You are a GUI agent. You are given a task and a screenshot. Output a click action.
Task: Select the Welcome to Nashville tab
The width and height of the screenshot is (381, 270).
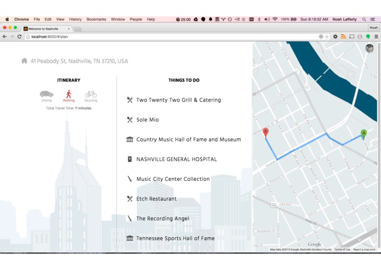pyautogui.click(x=45, y=28)
